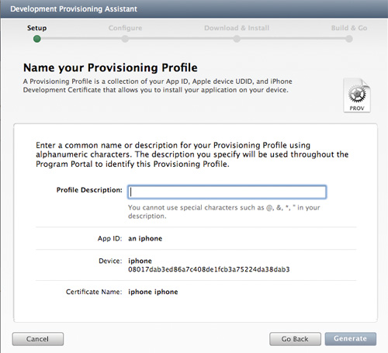Image resolution: width=388 pixels, height=353 pixels.
Task: Click the Certificate Name value iphone iphone
Action: pyautogui.click(x=153, y=292)
